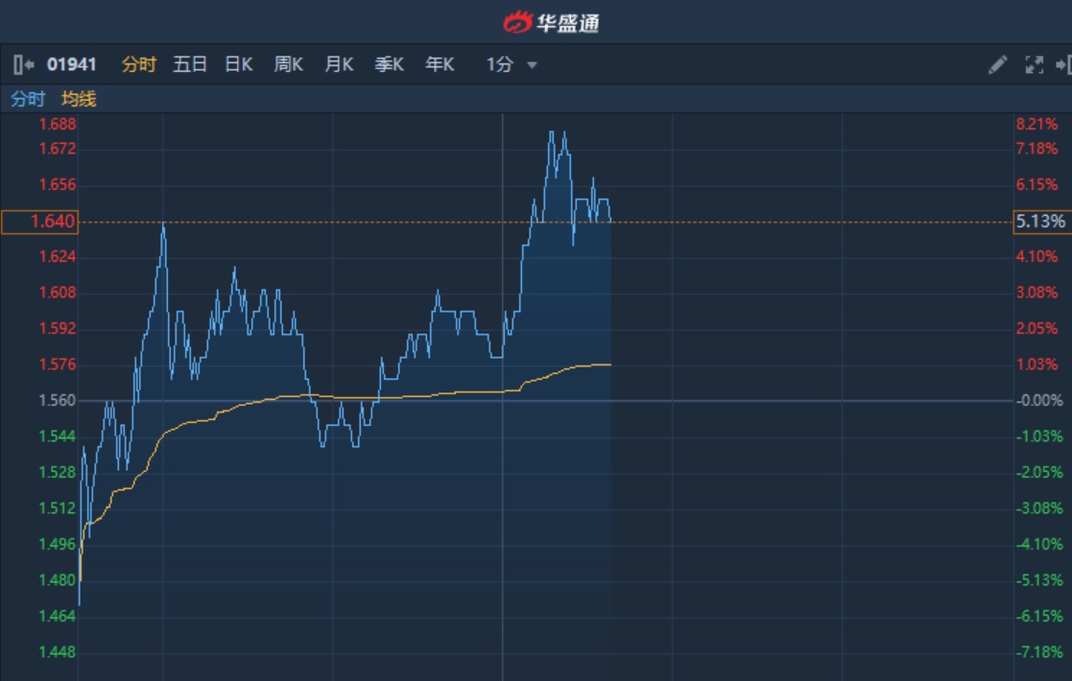
Task: View the 季K quarterly chart
Action: (x=389, y=64)
